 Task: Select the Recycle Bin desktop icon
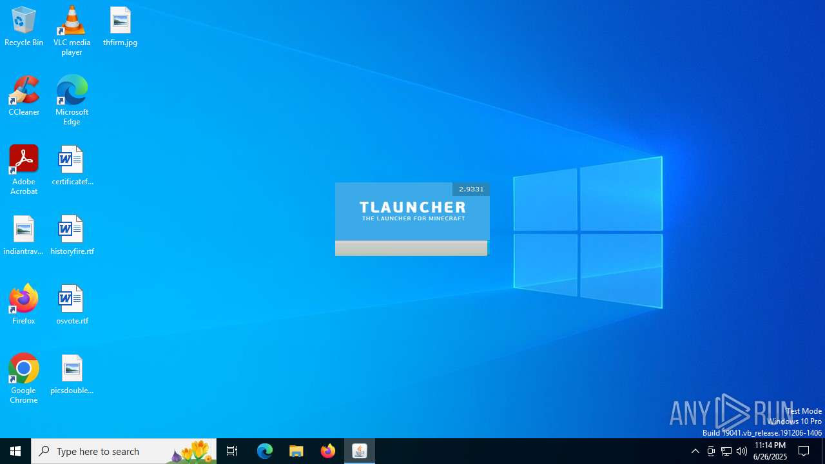tap(24, 26)
